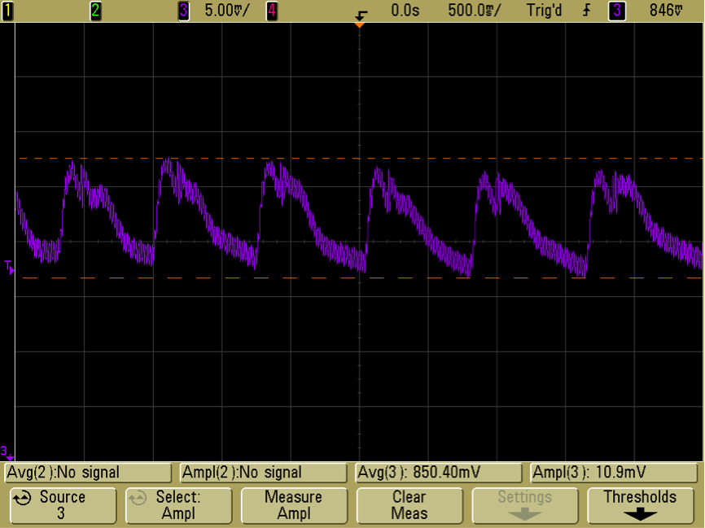705x528 pixels.
Task: Open the Select: Ampl softkey
Action: (x=178, y=505)
